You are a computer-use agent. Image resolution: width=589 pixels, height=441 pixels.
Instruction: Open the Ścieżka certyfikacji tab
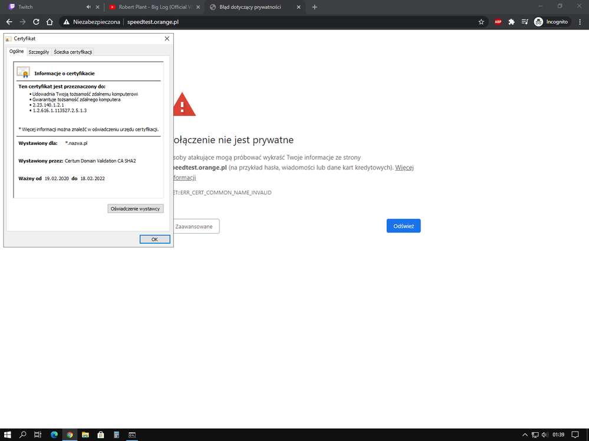(73, 52)
